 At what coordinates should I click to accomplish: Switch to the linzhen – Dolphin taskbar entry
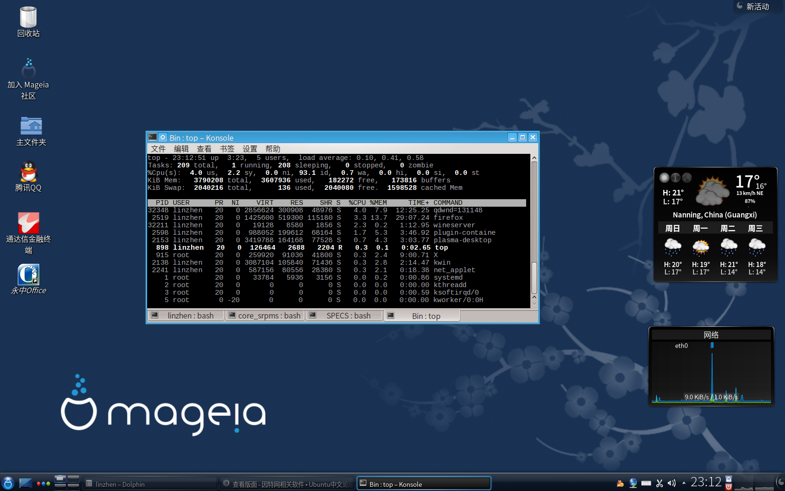[x=150, y=484]
